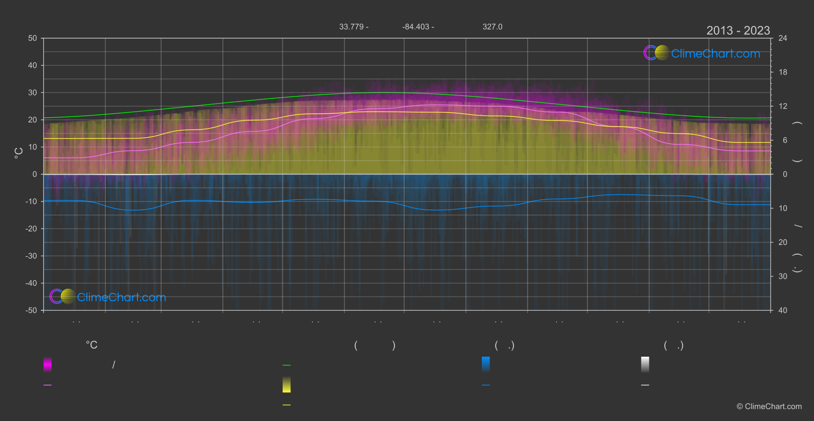Open the ClimeChart.com link at top right
Image resolution: width=814 pixels, height=421 pixels.
point(715,54)
